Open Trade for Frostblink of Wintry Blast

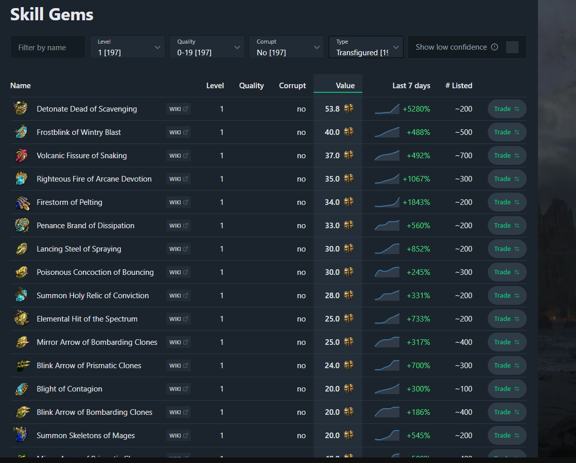(507, 132)
